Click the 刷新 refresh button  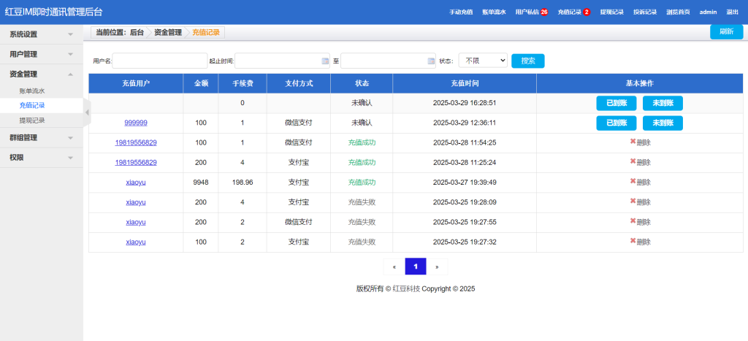(726, 32)
